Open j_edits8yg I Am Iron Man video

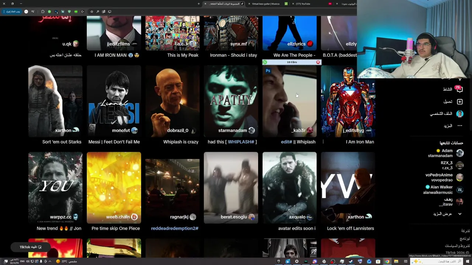[348, 101]
